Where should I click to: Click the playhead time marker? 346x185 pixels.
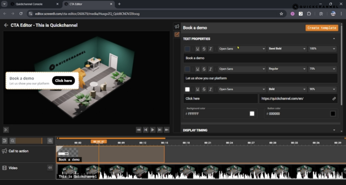pyautogui.click(x=99, y=142)
